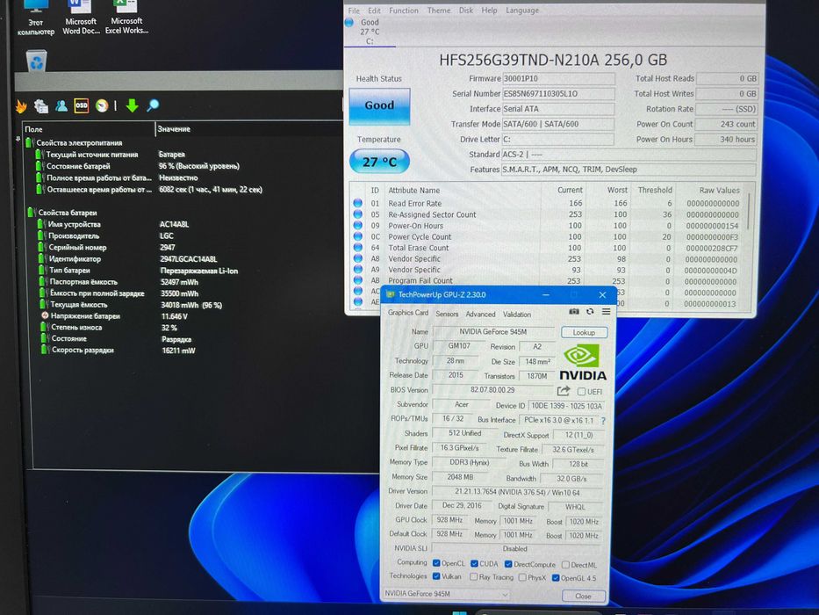Image resolution: width=819 pixels, height=615 pixels.
Task: Toggle the OpenCL checkbox
Action: [x=436, y=563]
